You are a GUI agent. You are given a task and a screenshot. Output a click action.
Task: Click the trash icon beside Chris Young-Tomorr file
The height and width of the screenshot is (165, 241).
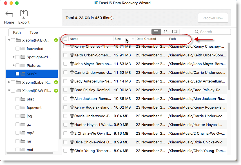72,151
